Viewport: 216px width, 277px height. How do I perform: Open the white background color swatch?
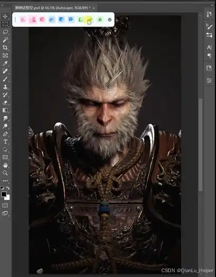[x=8, y=198]
